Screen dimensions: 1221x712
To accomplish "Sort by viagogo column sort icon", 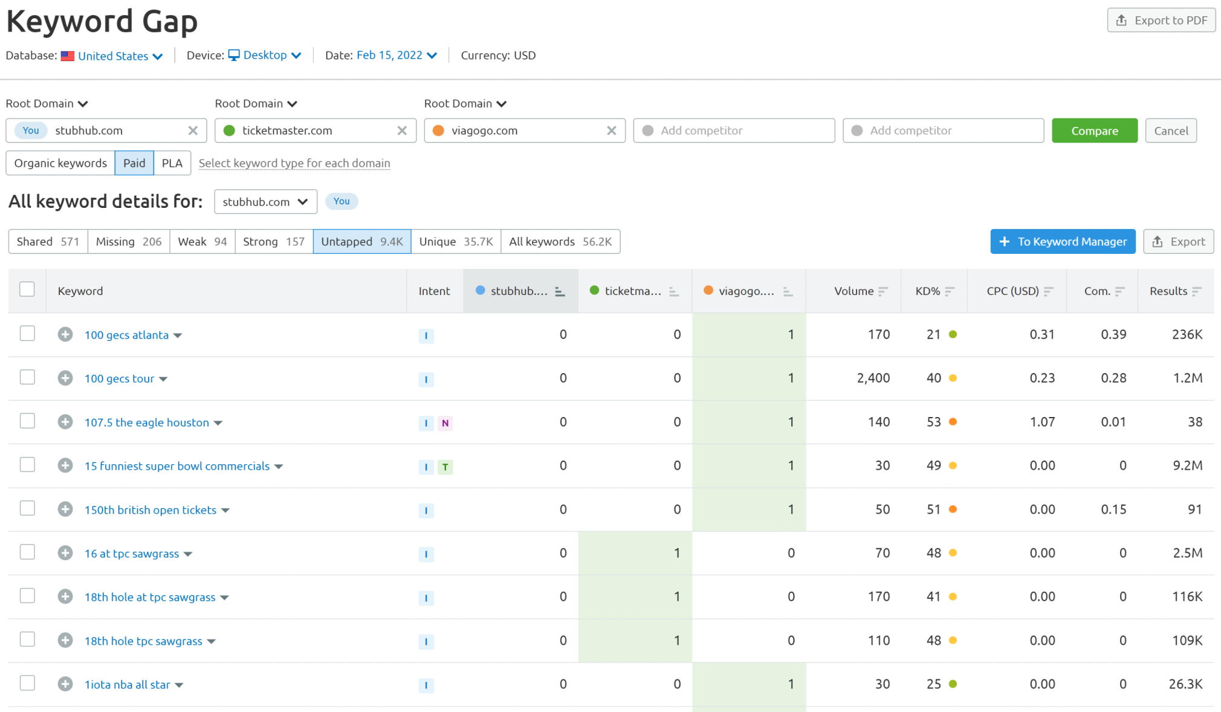I will click(x=788, y=292).
